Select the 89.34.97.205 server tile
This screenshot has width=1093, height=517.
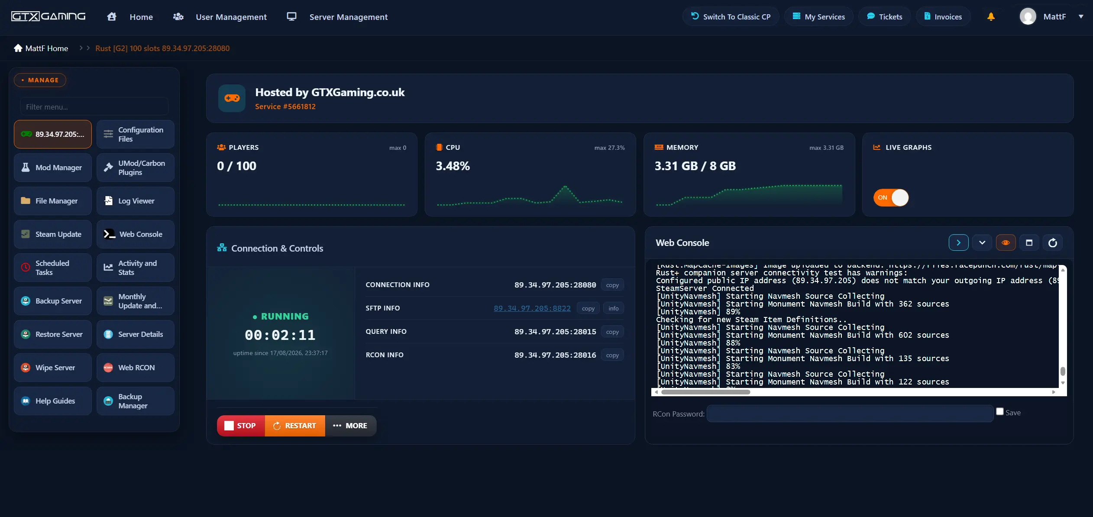[x=53, y=134]
